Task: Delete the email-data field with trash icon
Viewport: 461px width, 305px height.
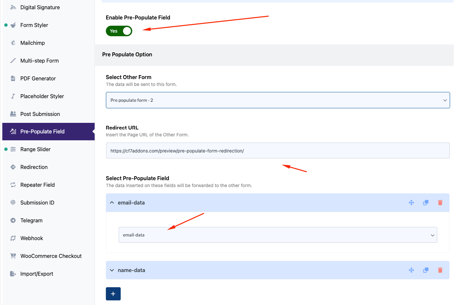Action: (x=440, y=203)
